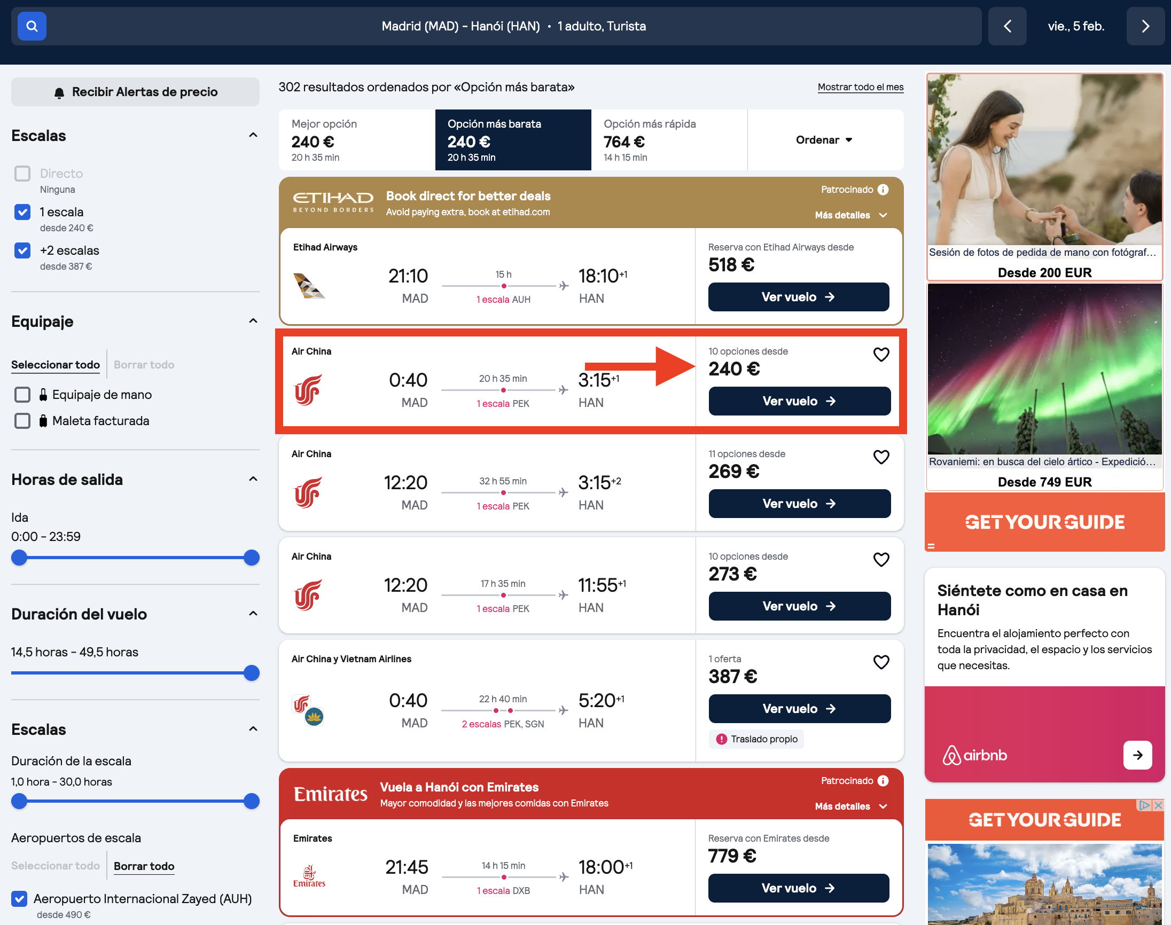Save the 240 € Air China flight heart
This screenshot has height=925, width=1171.
click(881, 354)
